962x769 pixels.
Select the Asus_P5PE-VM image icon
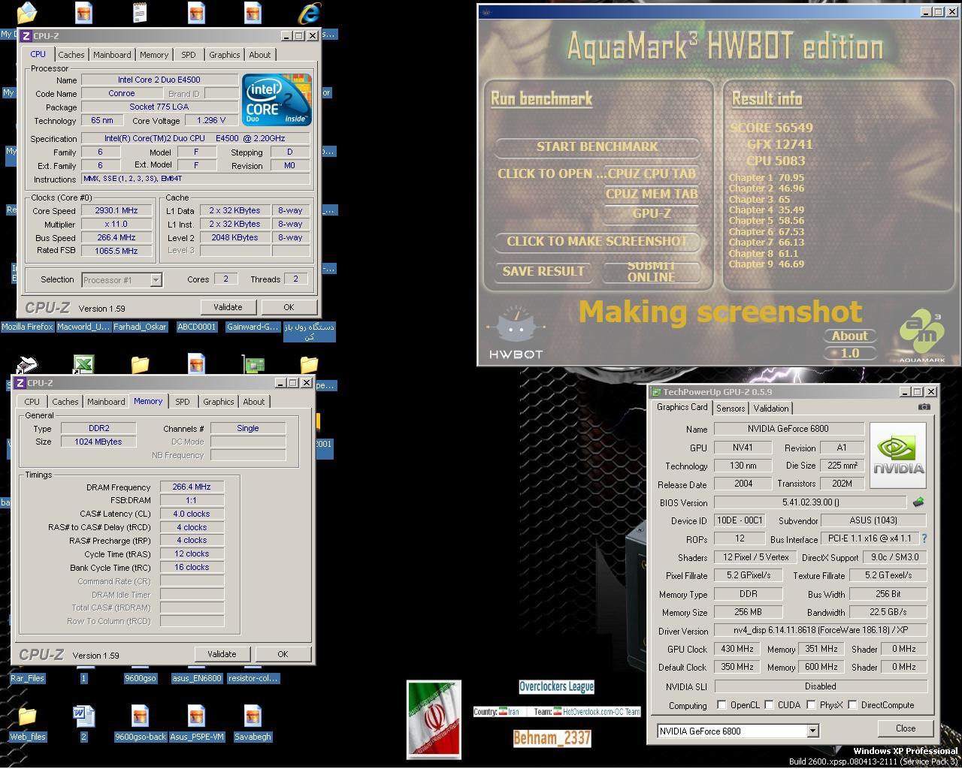196,716
